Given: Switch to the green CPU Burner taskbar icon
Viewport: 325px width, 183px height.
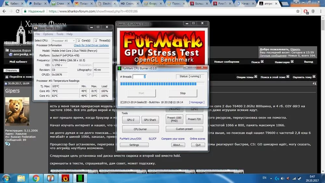Looking at the screenshot, I should click(80, 178).
